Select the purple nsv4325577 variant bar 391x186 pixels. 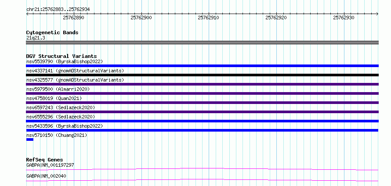point(202,84)
